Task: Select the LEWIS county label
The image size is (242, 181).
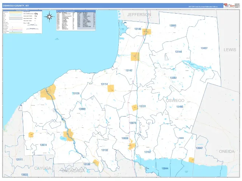Action: (230, 50)
